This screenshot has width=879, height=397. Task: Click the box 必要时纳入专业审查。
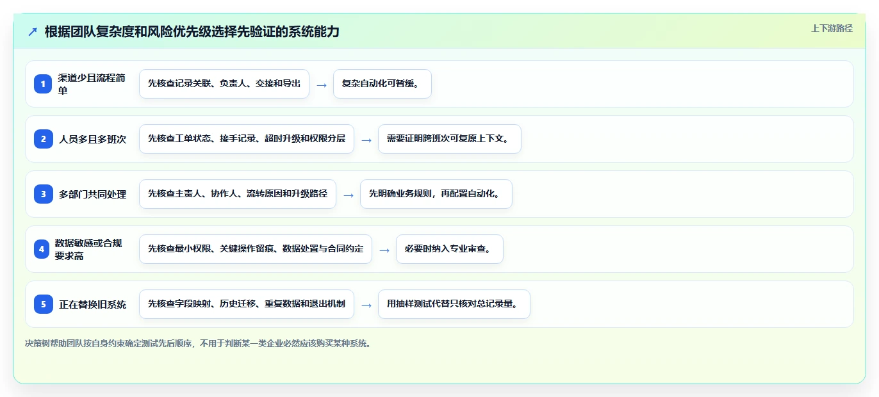coord(450,249)
